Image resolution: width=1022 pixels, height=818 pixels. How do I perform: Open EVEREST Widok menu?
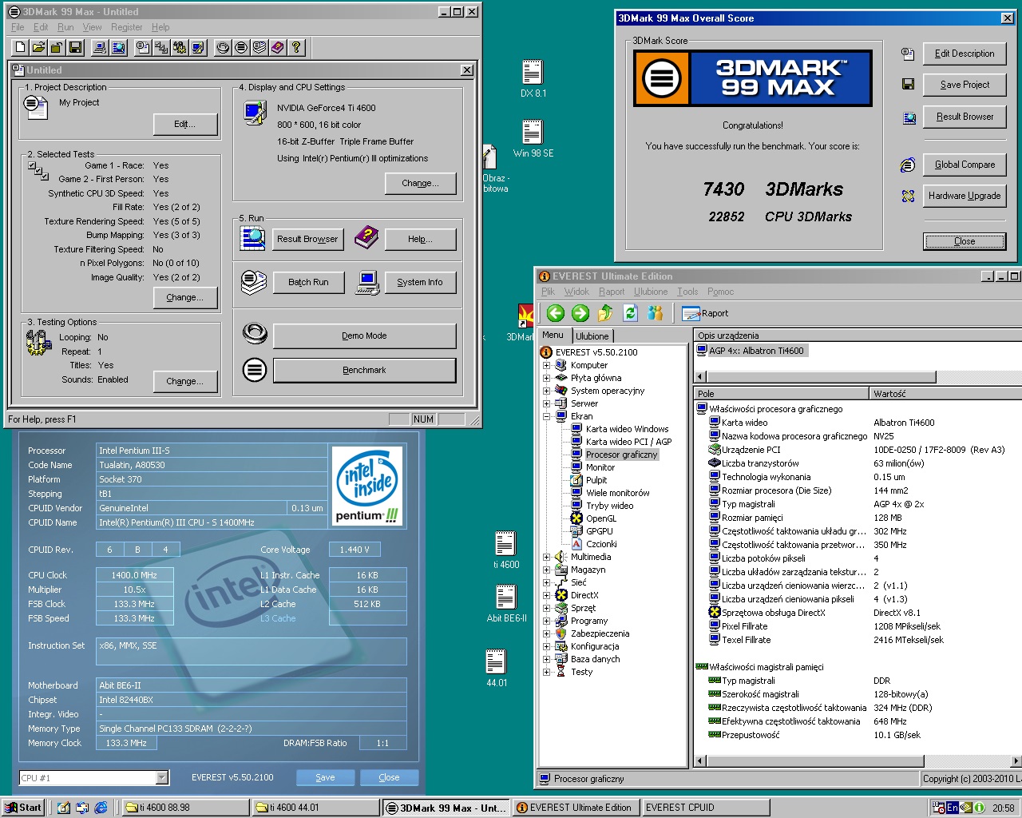pos(576,292)
